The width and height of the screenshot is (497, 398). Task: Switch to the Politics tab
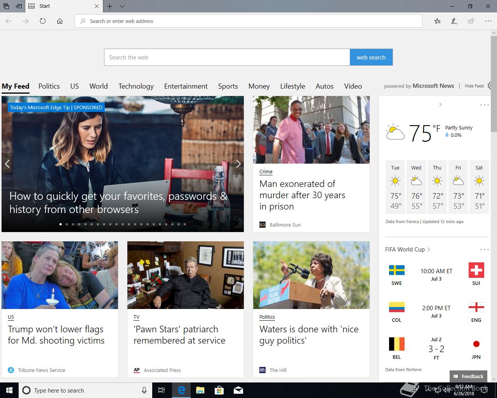[49, 86]
